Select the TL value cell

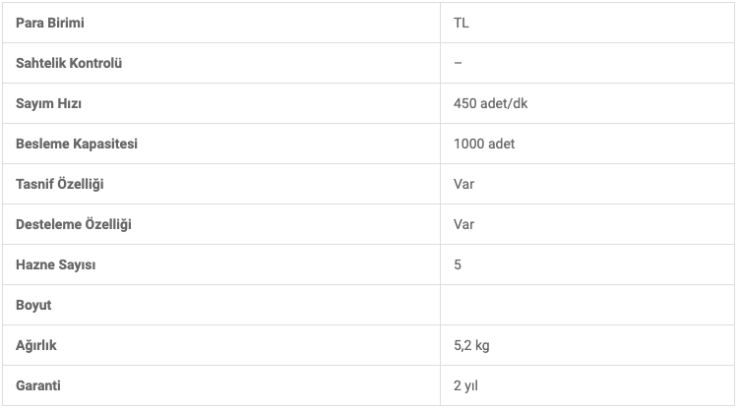pos(587,23)
